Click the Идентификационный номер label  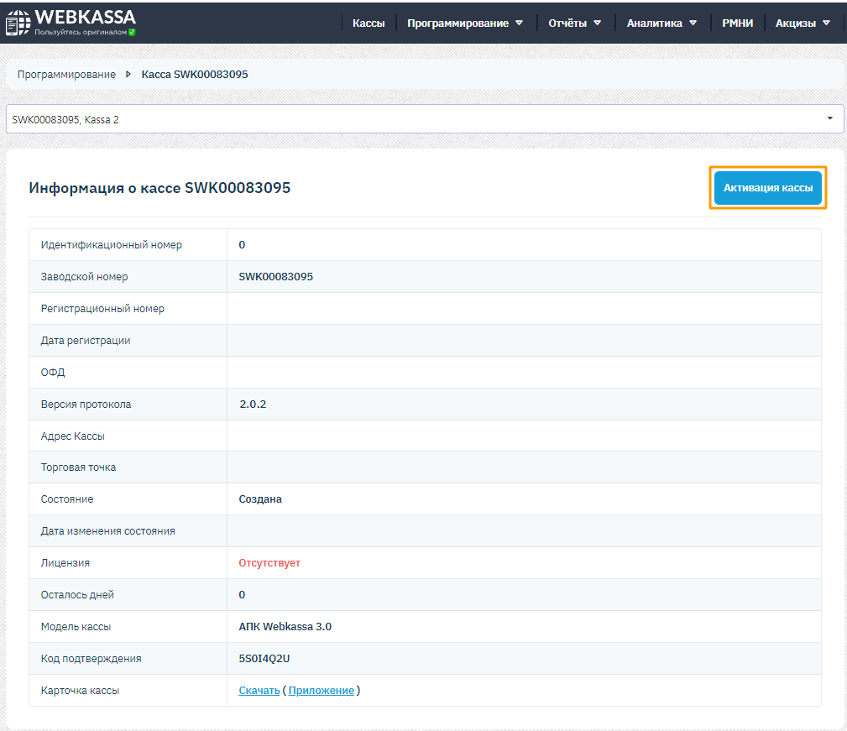112,245
